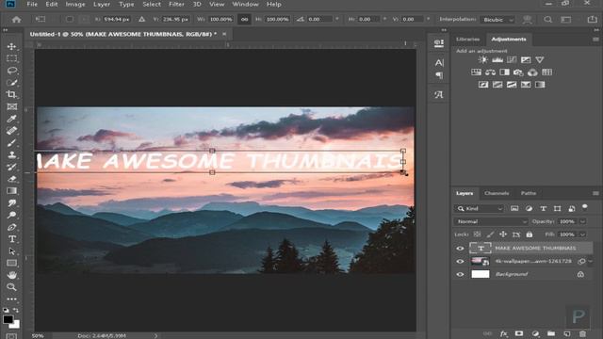This screenshot has width=603, height=339.
Task: Switch to the Channels tab
Action: [x=497, y=193]
